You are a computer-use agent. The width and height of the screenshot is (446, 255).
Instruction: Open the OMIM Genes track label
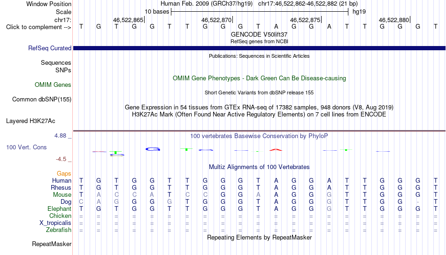53,85
